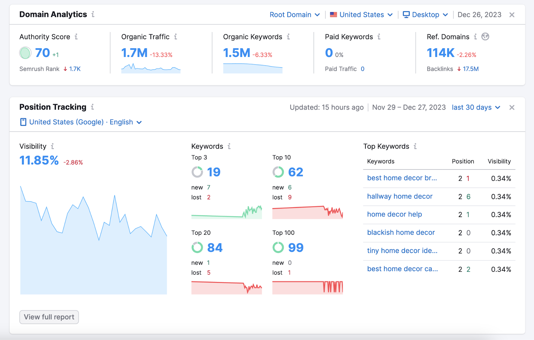Click the Organic Traffic info icon

click(x=176, y=37)
